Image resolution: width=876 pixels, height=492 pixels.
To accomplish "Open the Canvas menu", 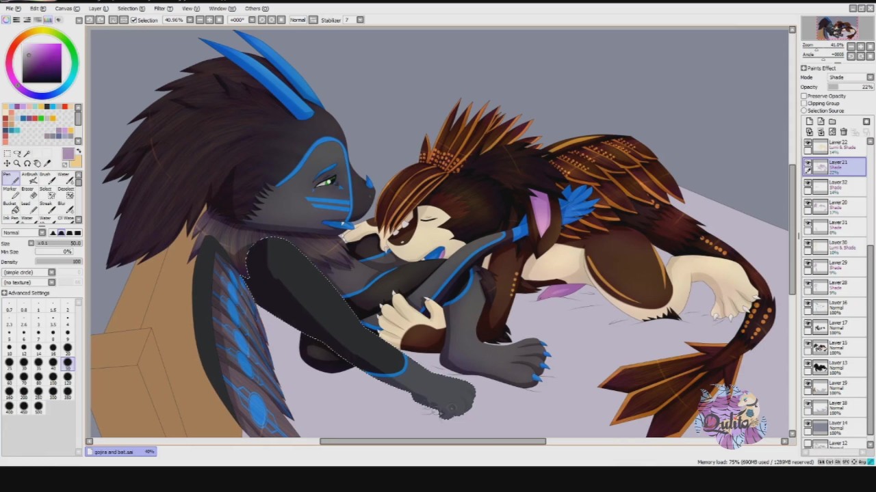I will [66, 8].
